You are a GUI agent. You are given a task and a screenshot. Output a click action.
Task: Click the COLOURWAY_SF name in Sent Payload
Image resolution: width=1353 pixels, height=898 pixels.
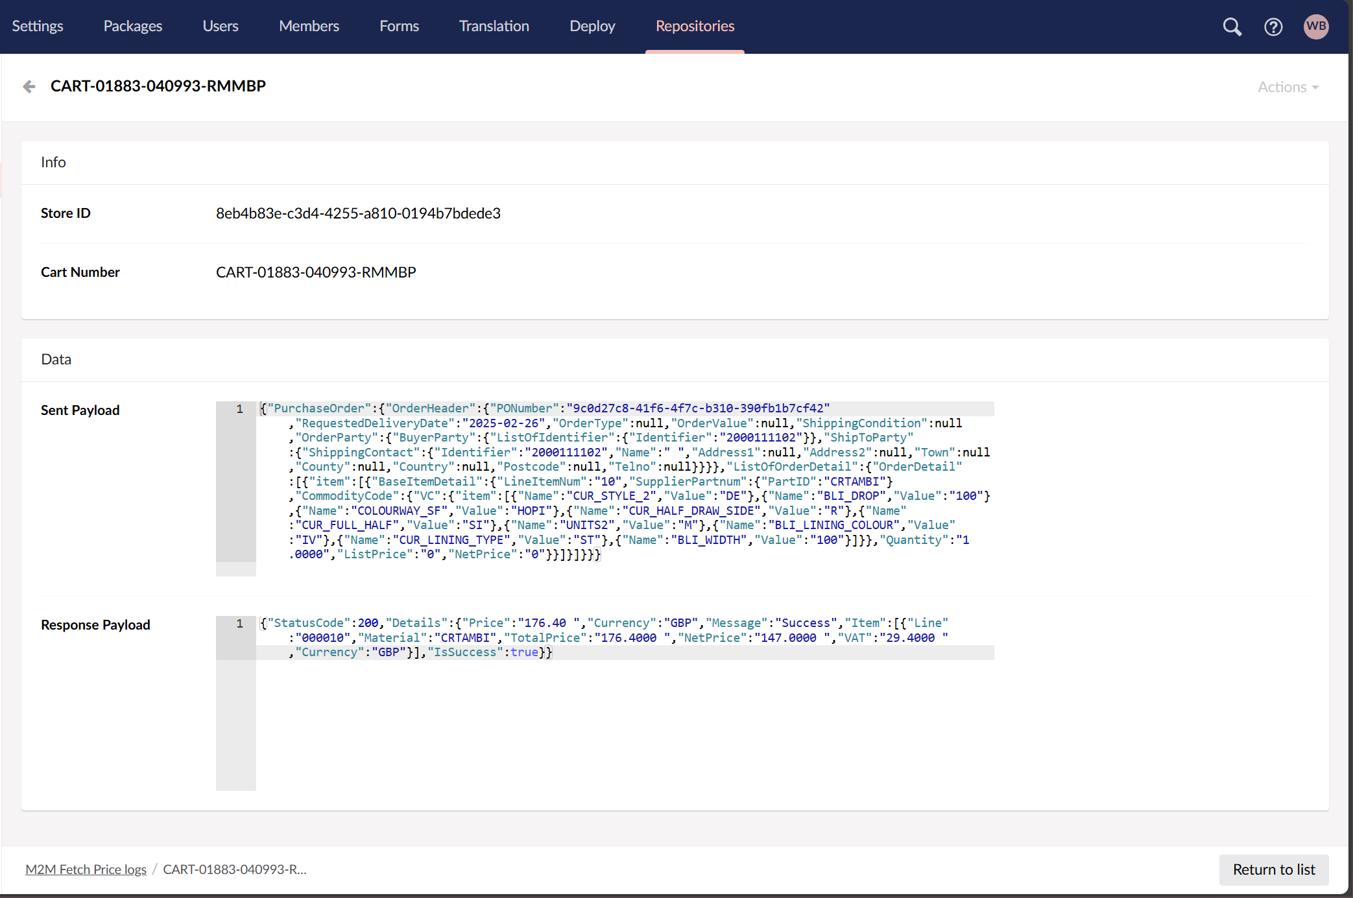point(399,511)
